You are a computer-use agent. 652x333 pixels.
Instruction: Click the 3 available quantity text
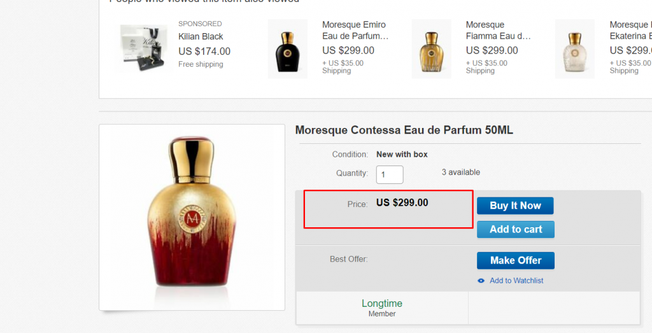461,173
